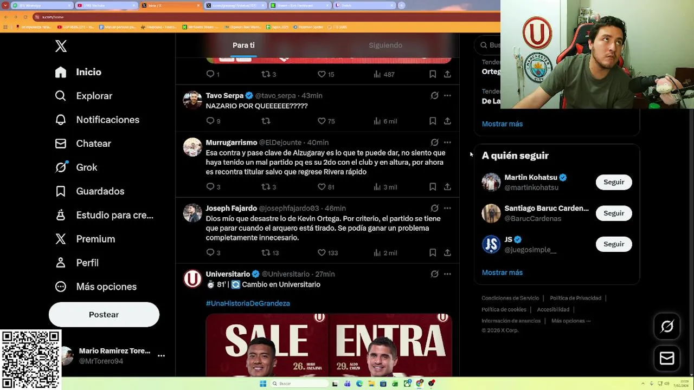Like the top post with 15 likes

(326, 74)
